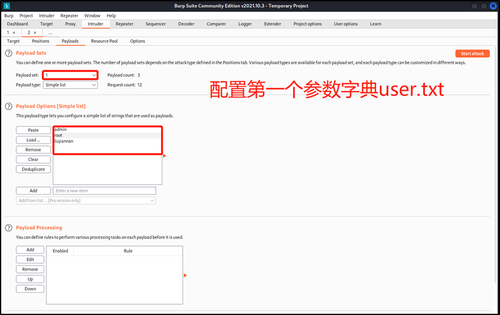Screen dimensions: 500x315
Task: Click the Payload Sets help icon
Action: point(8,53)
